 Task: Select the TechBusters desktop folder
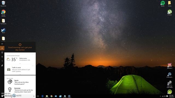pos(3,22)
